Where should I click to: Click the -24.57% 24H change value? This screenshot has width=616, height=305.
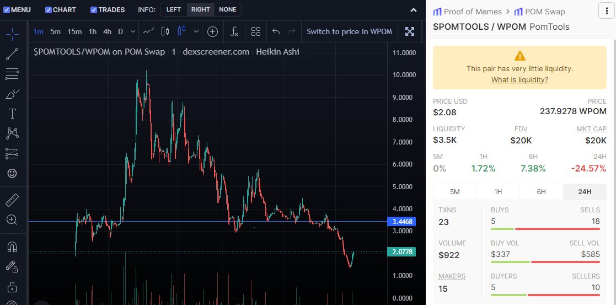(588, 169)
